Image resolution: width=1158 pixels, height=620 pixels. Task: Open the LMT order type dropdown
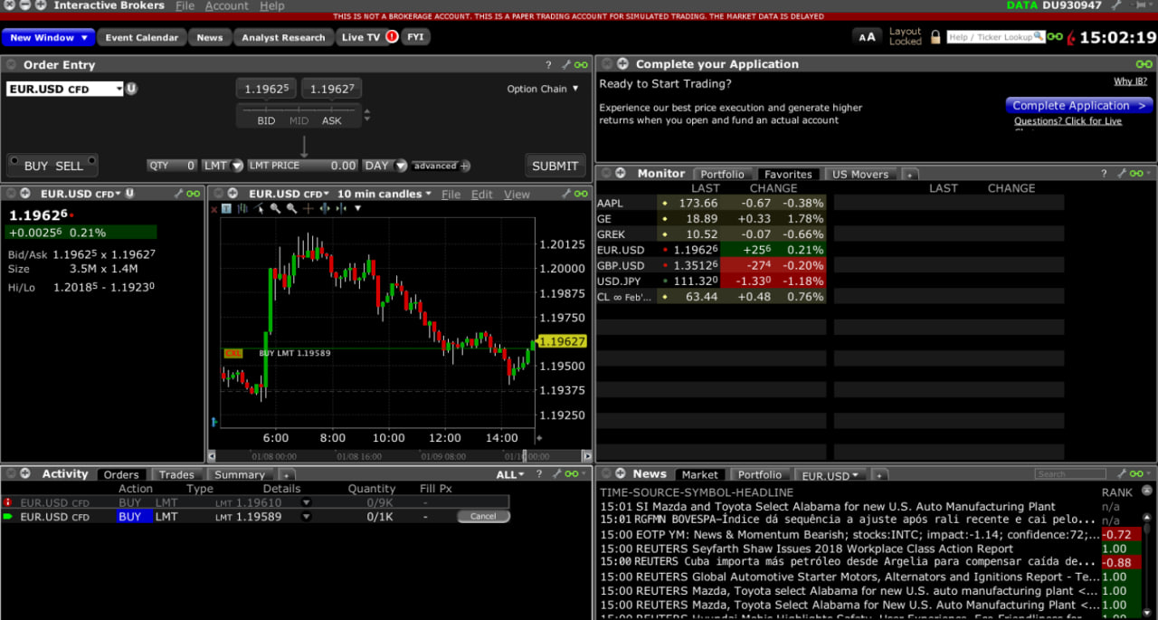click(x=223, y=166)
